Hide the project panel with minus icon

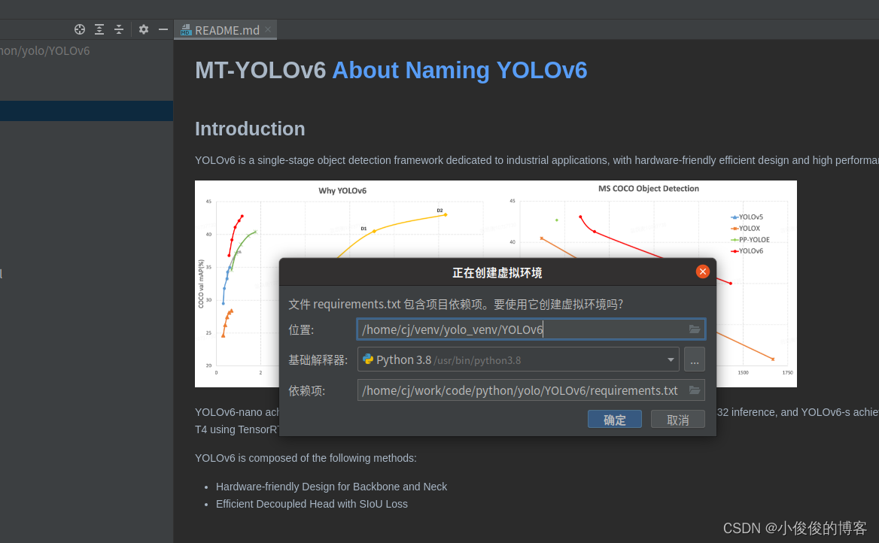[163, 29]
